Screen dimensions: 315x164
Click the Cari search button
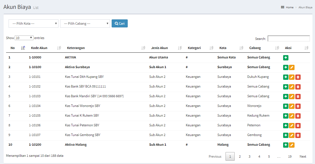(120, 24)
